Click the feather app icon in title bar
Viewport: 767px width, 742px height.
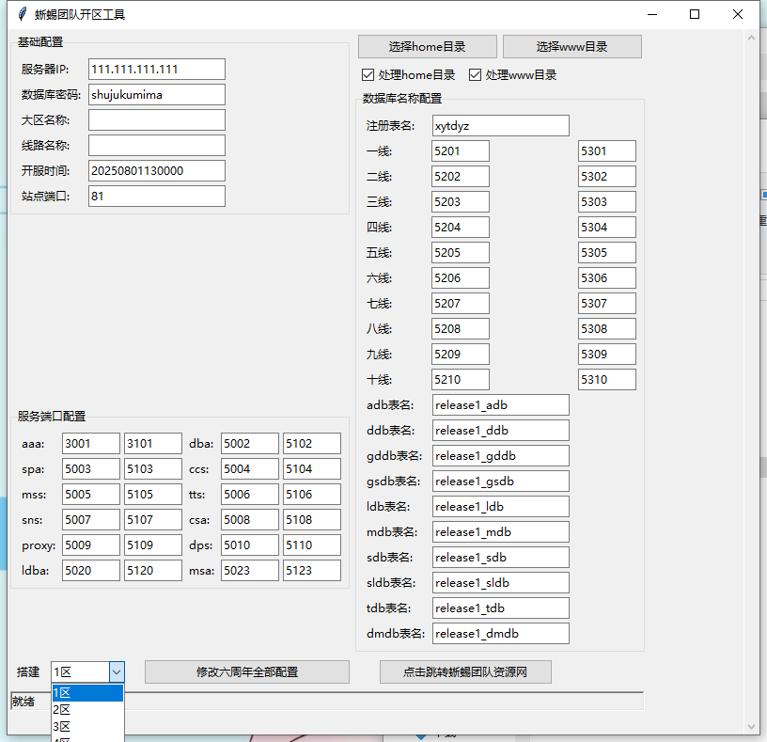pyautogui.click(x=20, y=14)
